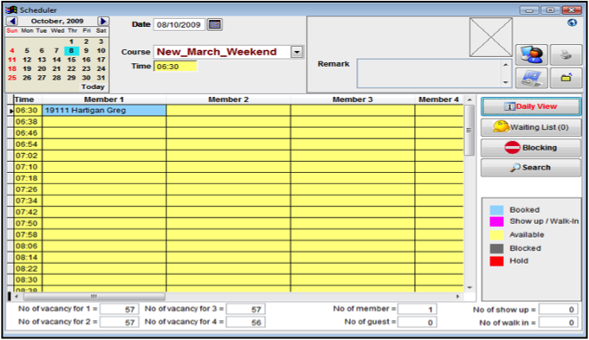Click the Show up / Walk-In magenta swatch

point(496,221)
